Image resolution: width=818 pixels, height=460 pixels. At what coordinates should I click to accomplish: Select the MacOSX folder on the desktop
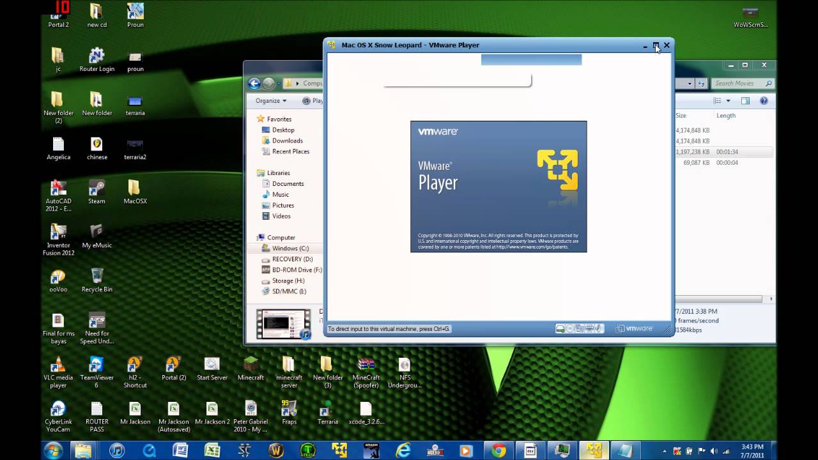click(135, 192)
